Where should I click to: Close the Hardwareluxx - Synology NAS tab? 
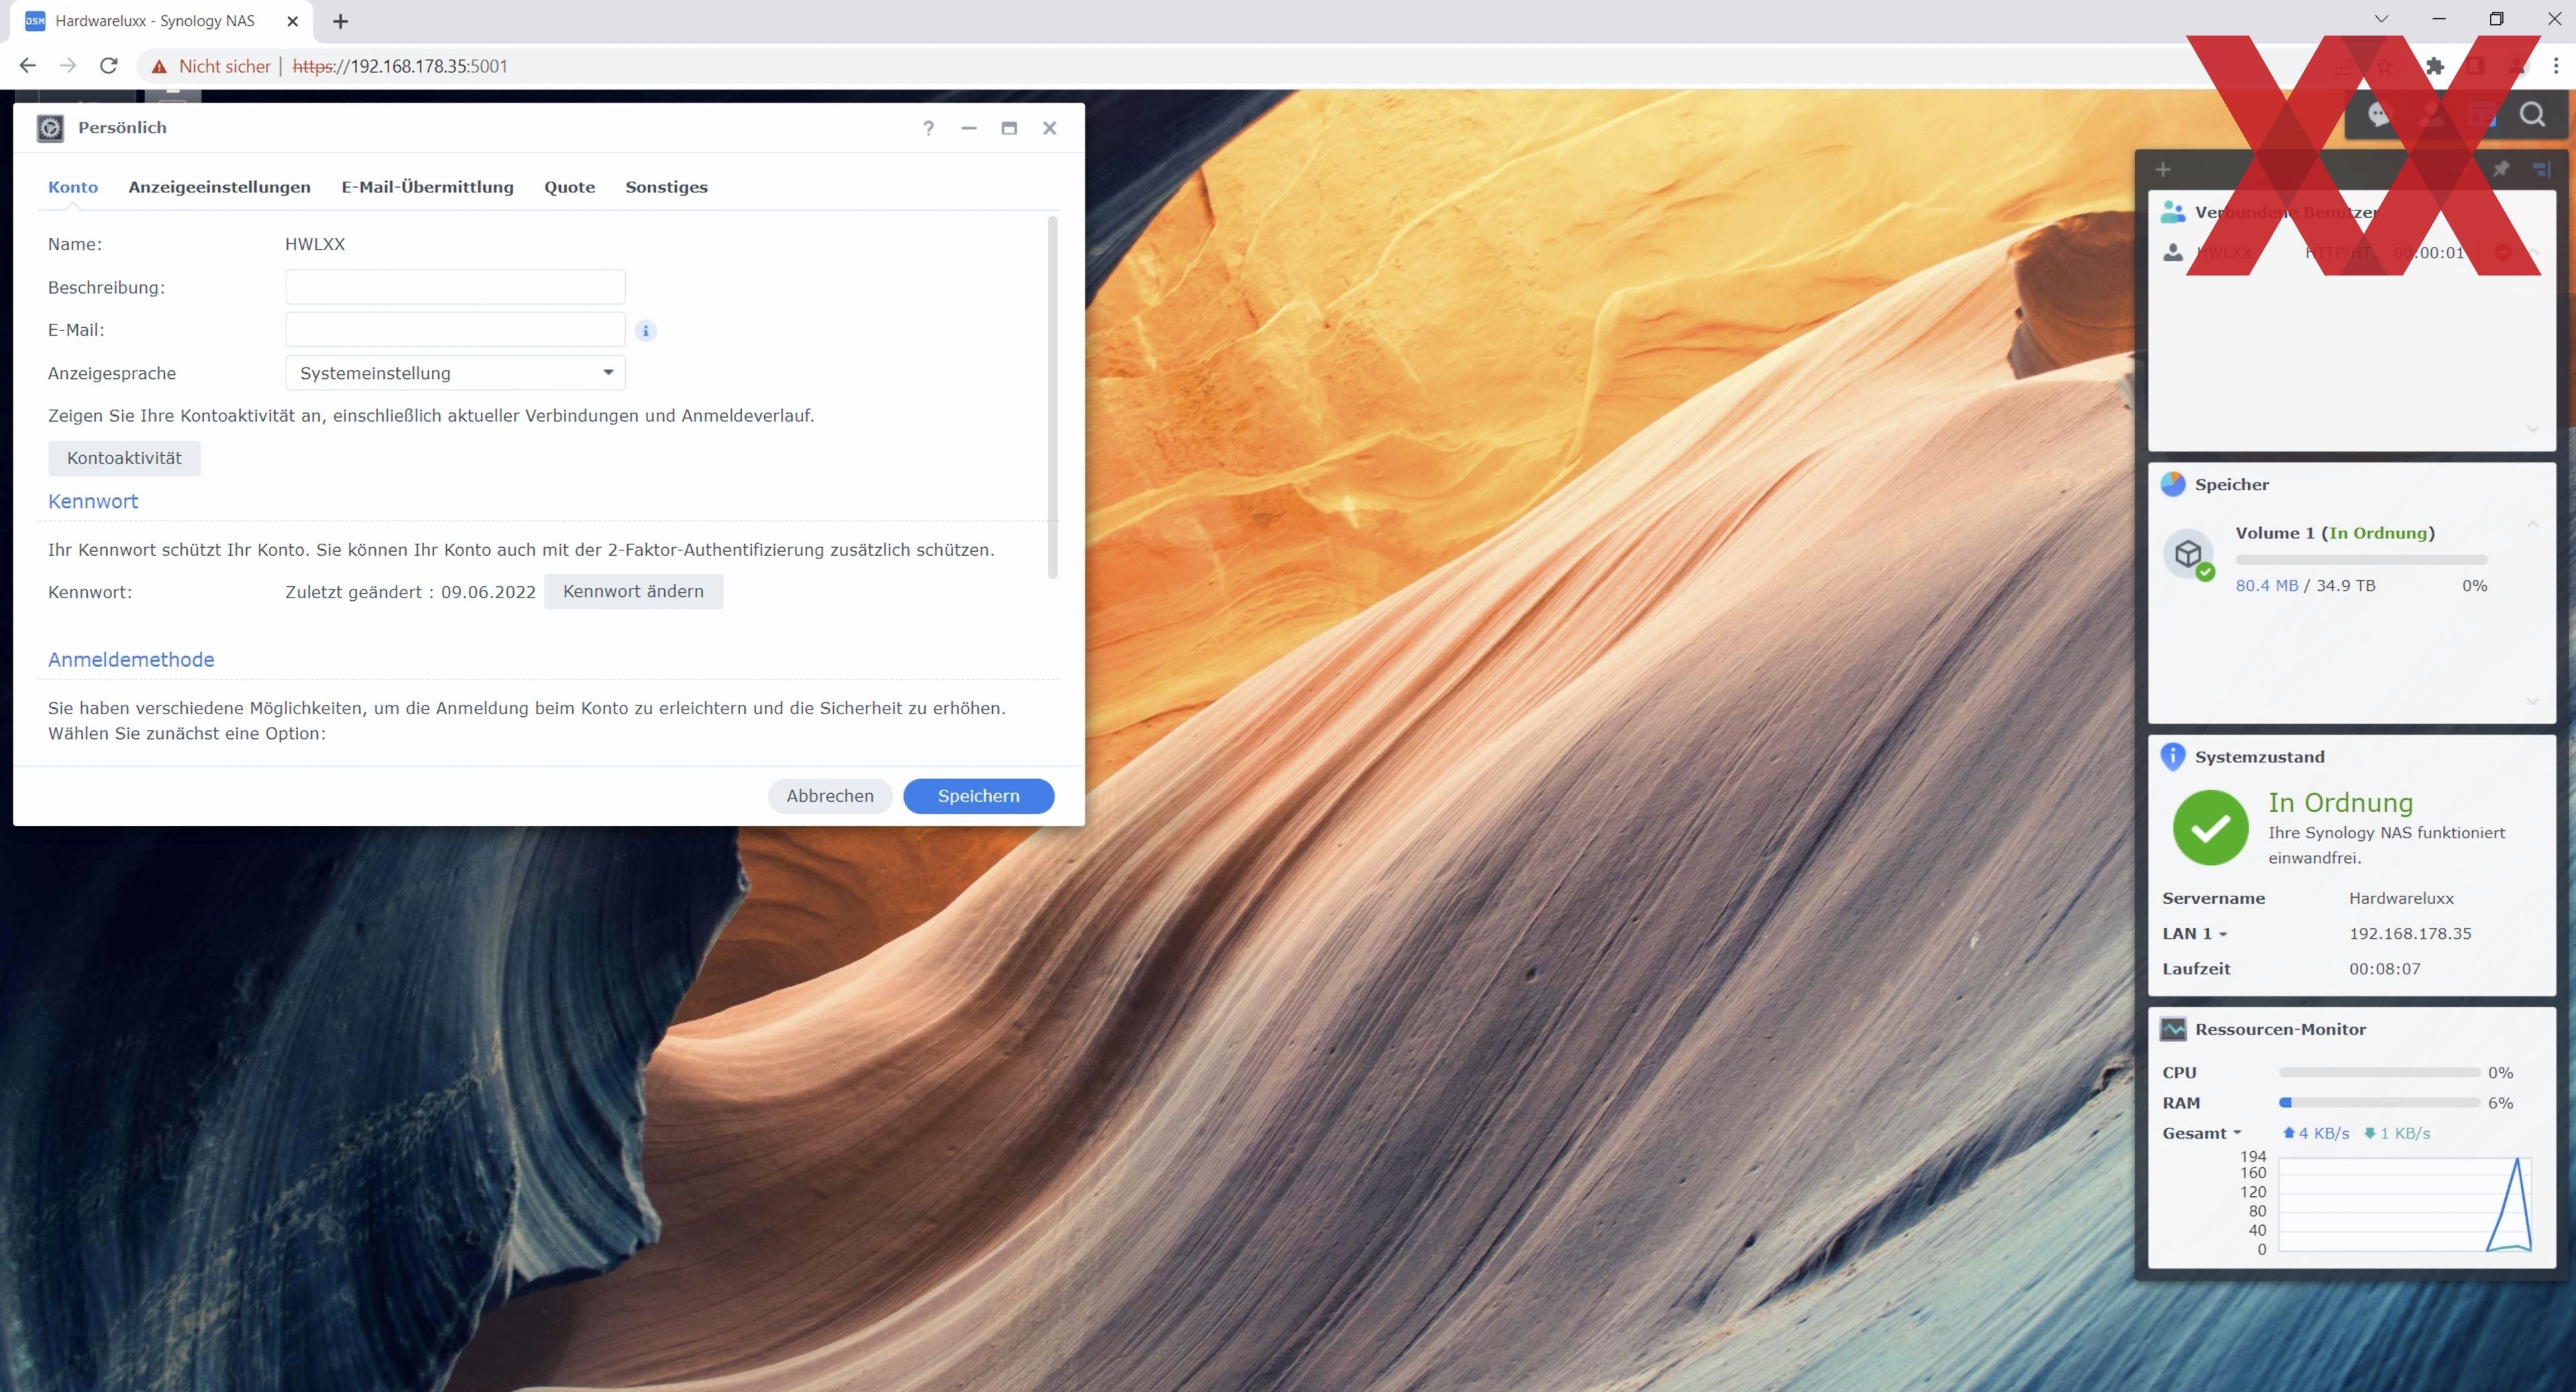[x=293, y=21]
